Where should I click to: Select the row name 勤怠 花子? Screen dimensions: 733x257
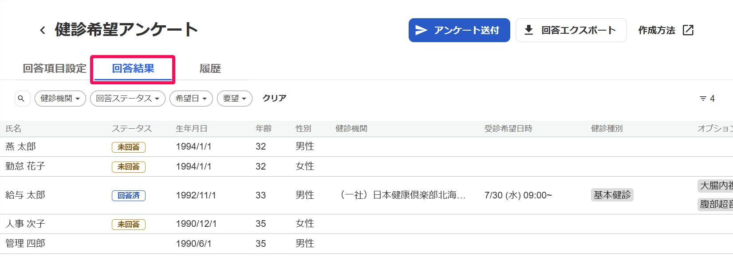click(25, 166)
